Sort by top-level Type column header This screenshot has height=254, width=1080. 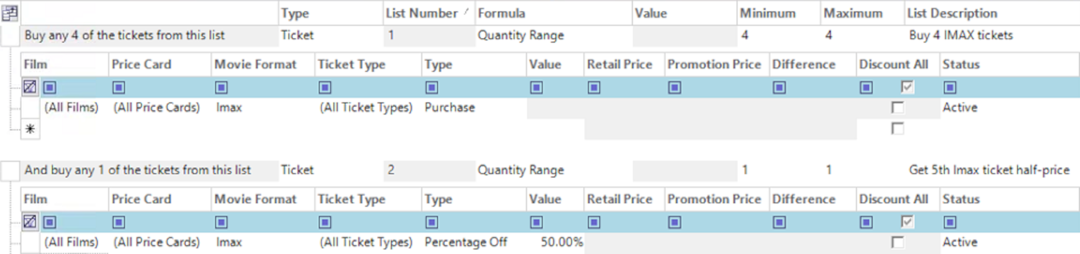click(x=330, y=13)
